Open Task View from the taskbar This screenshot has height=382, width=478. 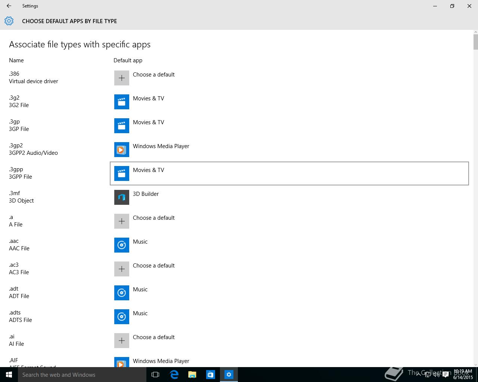155,375
